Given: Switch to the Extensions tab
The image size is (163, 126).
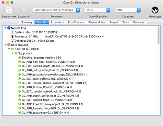Looking at the screenshot, I should [x=57, y=22].
